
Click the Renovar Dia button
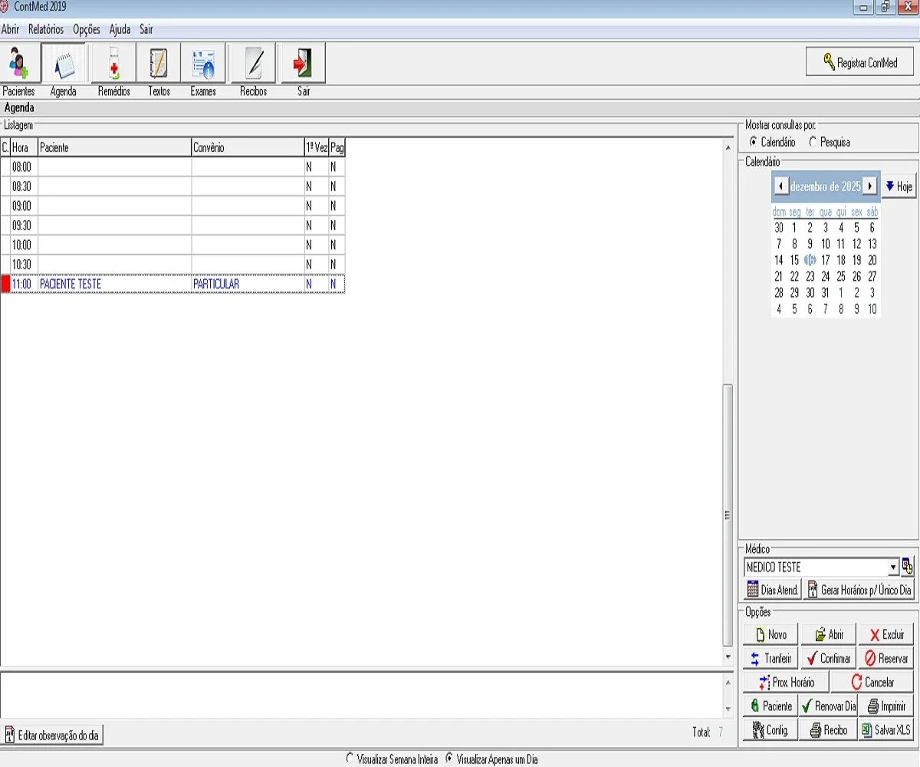(828, 706)
